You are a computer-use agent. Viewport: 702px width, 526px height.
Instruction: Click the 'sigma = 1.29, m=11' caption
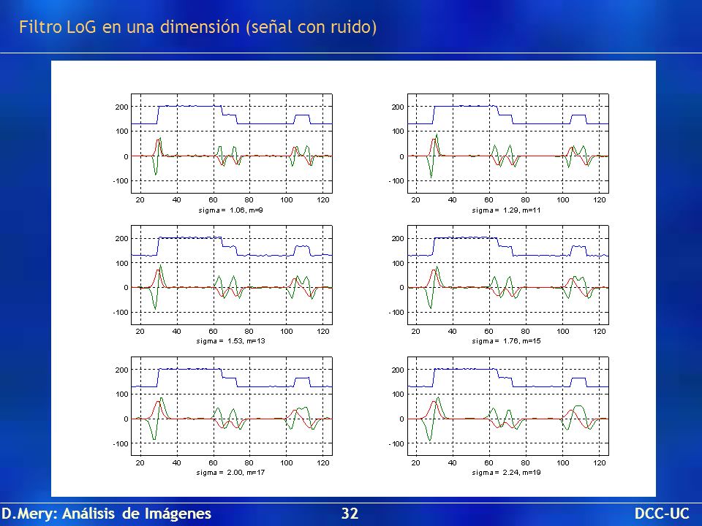[x=506, y=210]
